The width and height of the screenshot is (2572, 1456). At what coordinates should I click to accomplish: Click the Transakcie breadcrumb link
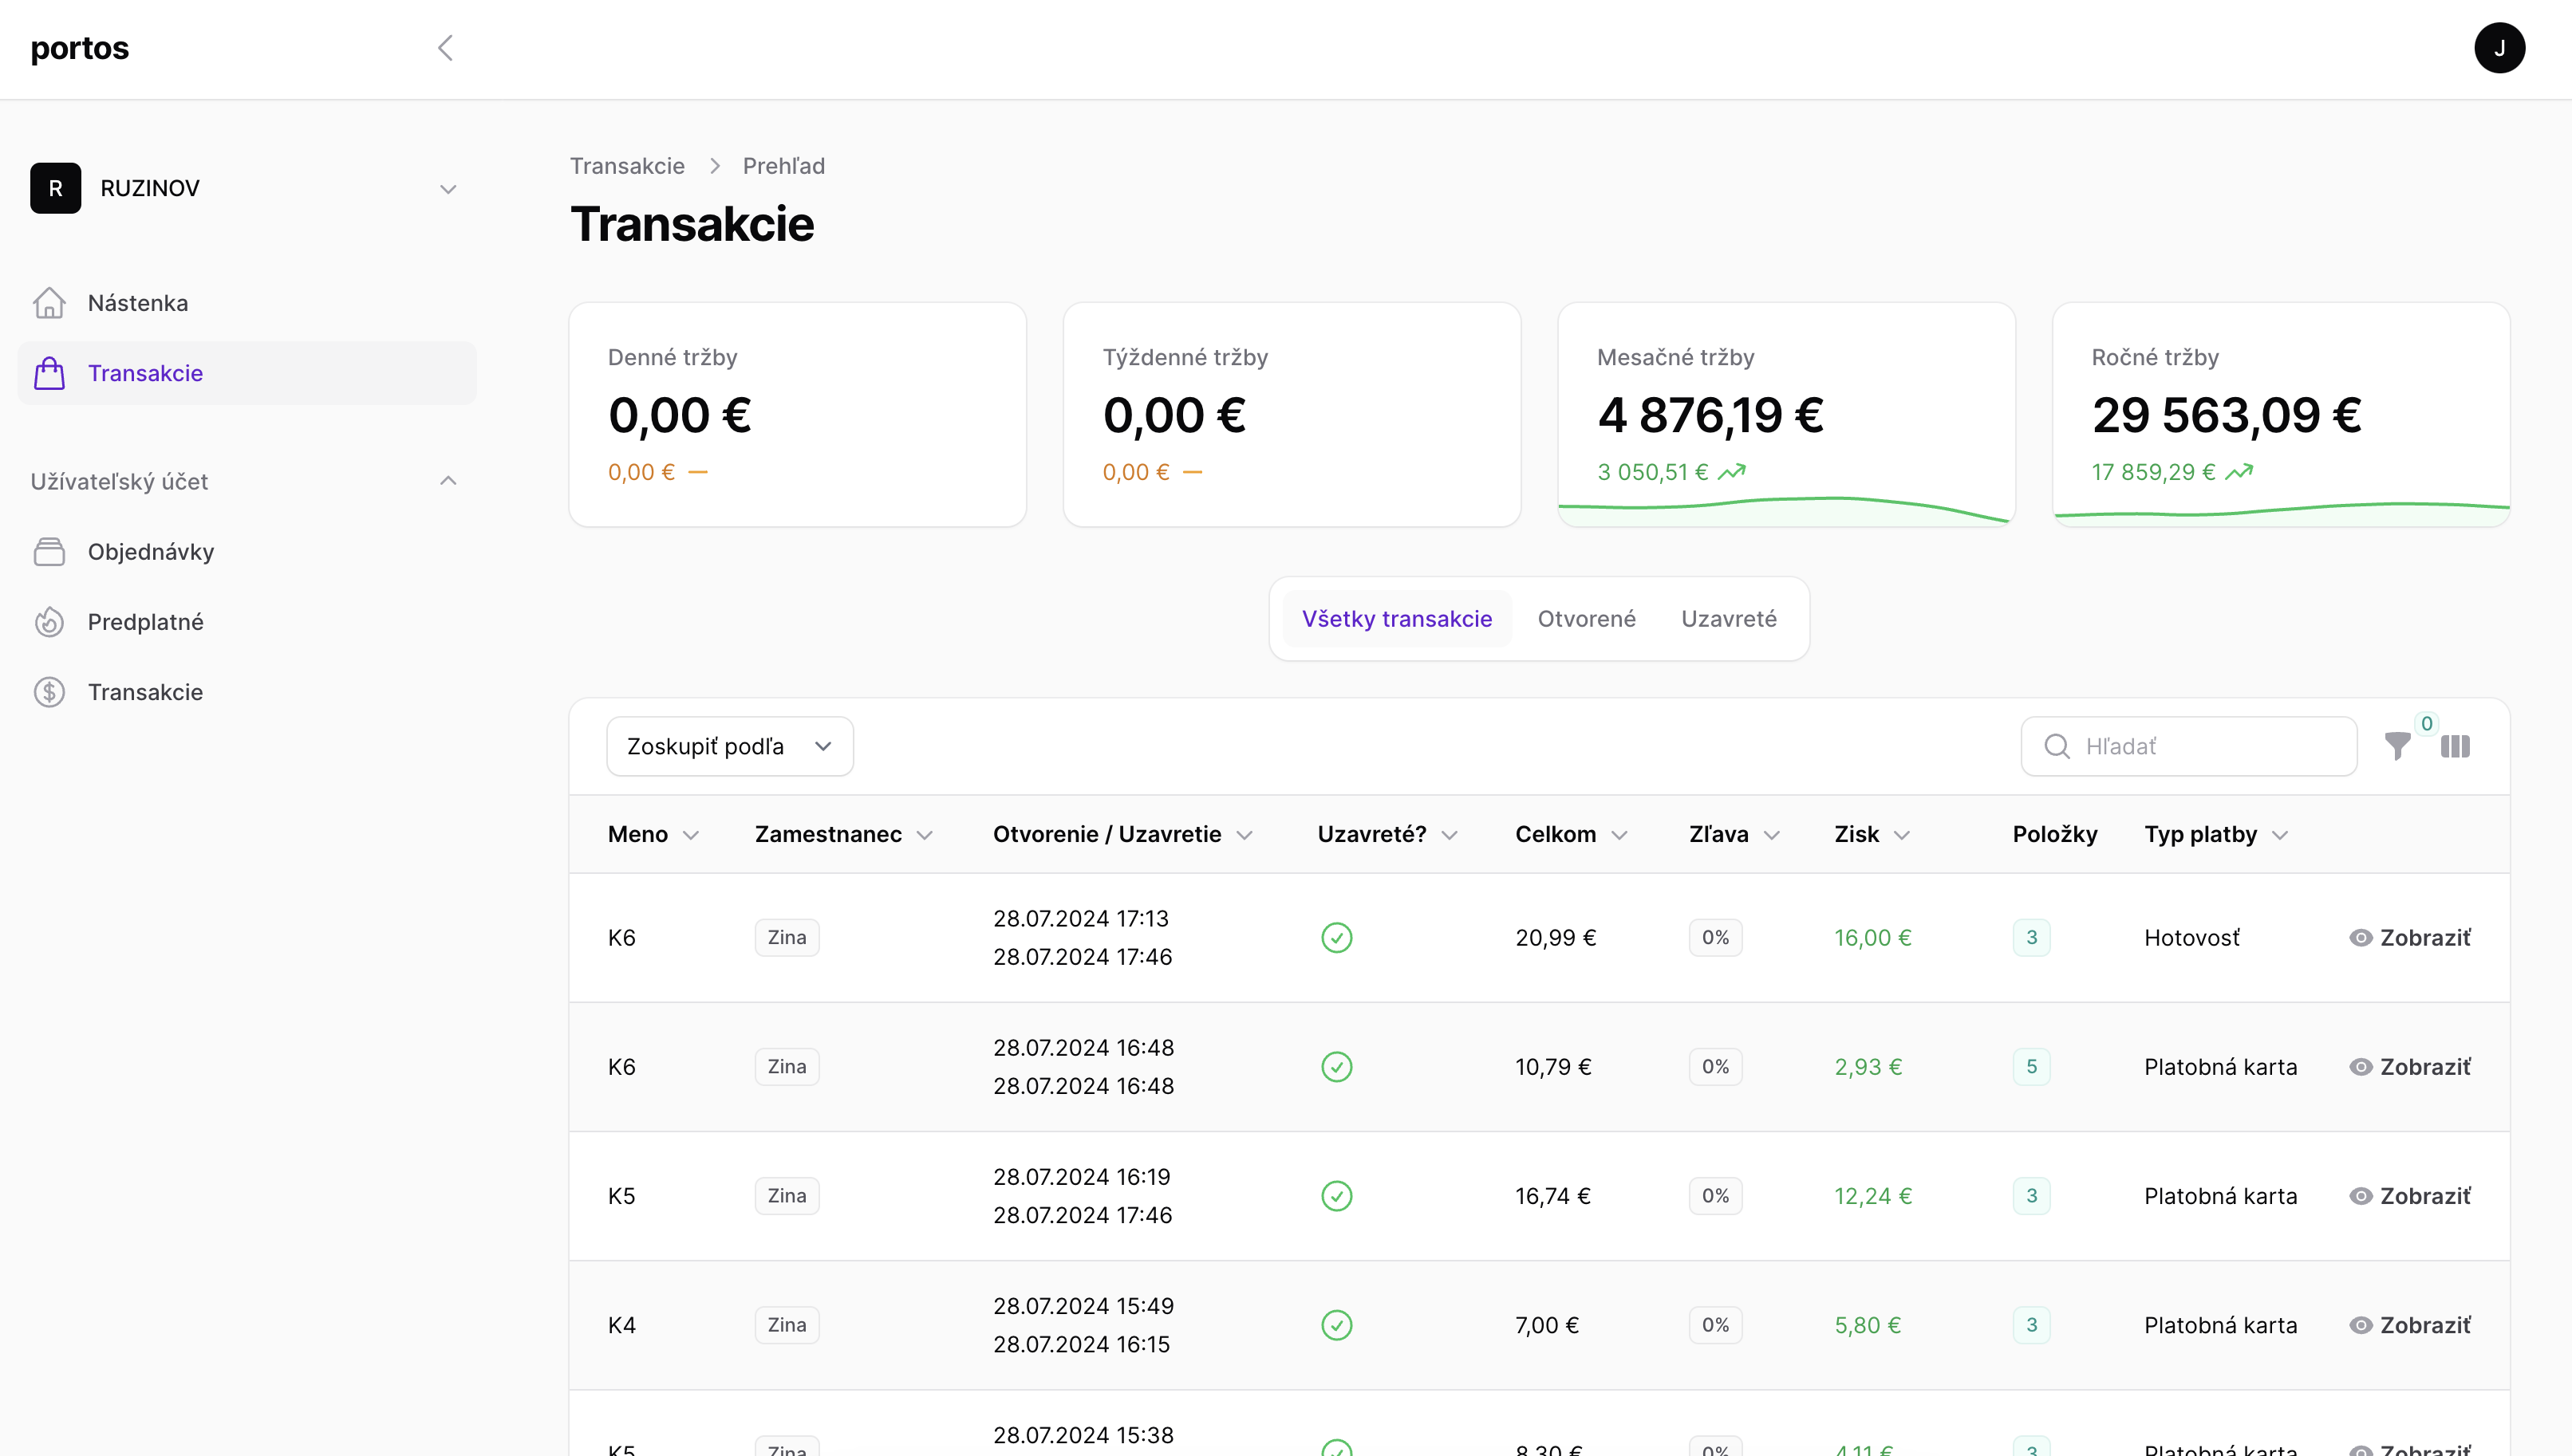coord(627,166)
